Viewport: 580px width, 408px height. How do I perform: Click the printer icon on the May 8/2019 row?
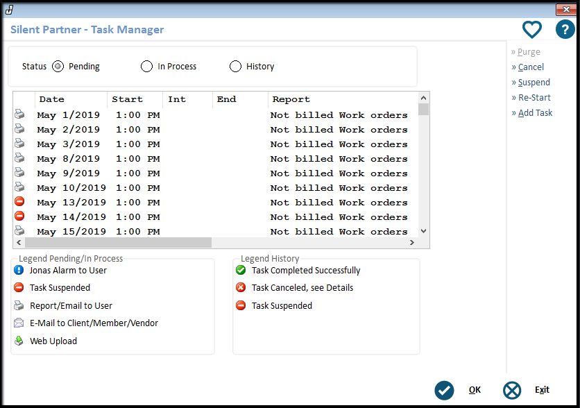pyautogui.click(x=19, y=158)
